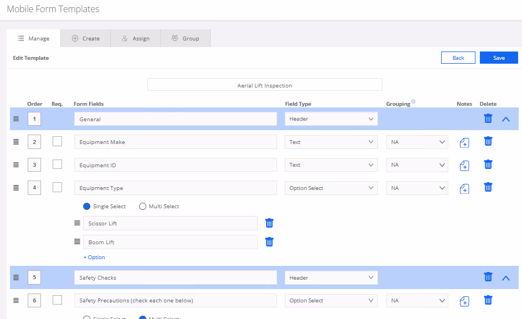Edit the Safety Precautions field name
522x319 pixels.
coord(176,301)
